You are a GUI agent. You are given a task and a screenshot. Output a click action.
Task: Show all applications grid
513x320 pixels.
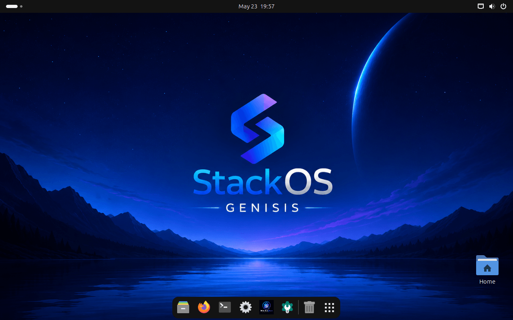[x=329, y=307]
